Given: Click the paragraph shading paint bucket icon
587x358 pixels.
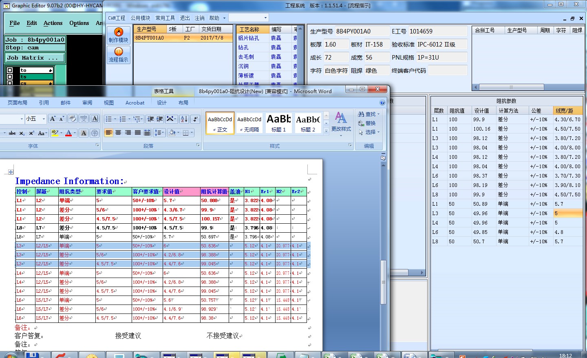Looking at the screenshot, I should pos(172,133).
